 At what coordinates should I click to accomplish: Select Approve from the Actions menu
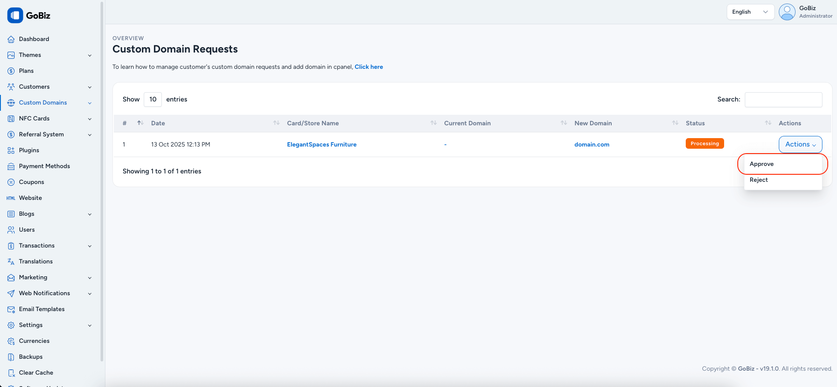(x=762, y=164)
